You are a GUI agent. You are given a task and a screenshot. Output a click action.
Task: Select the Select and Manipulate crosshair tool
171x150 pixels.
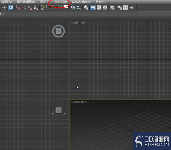pyautogui.click(x=4, y=7)
